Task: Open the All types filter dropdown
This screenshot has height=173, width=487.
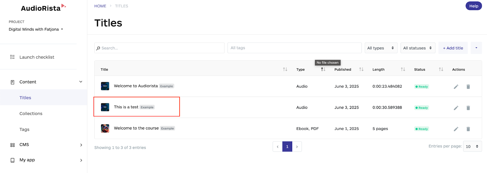Action: (381, 48)
